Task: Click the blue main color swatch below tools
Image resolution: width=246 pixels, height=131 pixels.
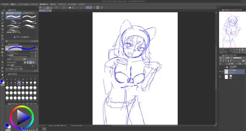Action: pos(1,81)
